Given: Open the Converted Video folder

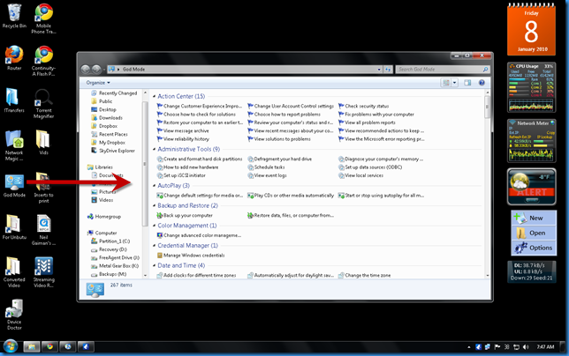Looking at the screenshot, I should point(14,272).
